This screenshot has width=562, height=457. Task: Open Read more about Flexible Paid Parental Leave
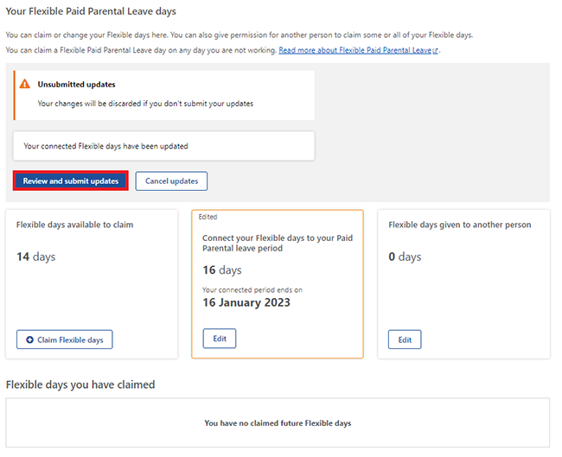click(x=355, y=51)
